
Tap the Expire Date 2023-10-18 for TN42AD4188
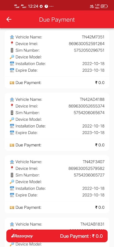tap(93, 133)
